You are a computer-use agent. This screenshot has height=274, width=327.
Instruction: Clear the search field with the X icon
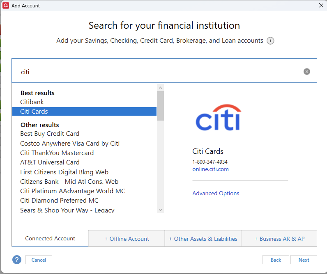[x=306, y=72]
